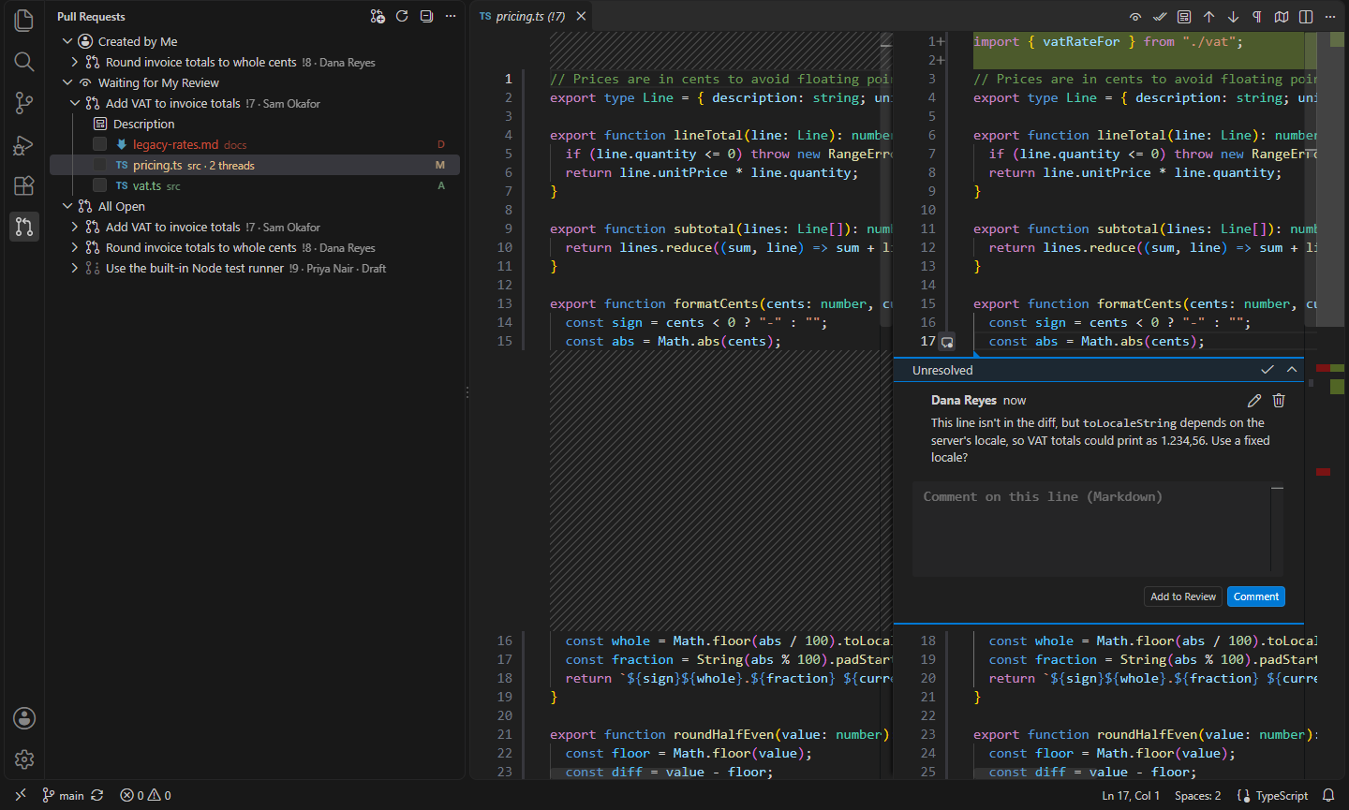Collapse the All Open group

pyautogui.click(x=67, y=206)
